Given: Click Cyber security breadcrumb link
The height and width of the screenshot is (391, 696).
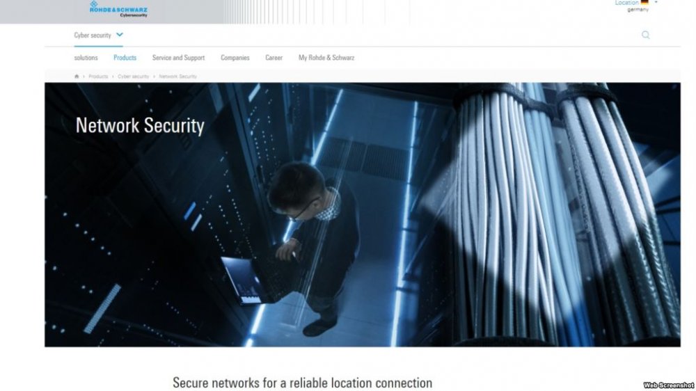Looking at the screenshot, I should pyautogui.click(x=133, y=77).
